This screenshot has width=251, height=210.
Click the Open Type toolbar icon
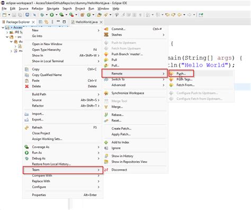pos(100,15)
